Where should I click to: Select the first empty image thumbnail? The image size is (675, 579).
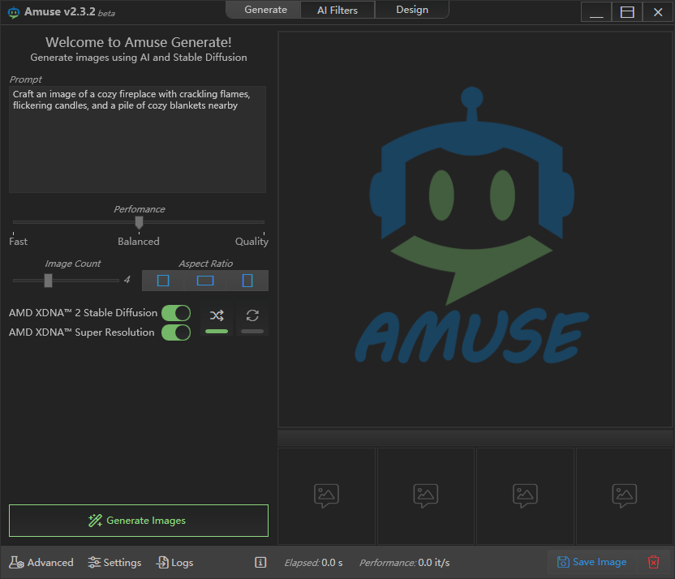[x=327, y=496]
